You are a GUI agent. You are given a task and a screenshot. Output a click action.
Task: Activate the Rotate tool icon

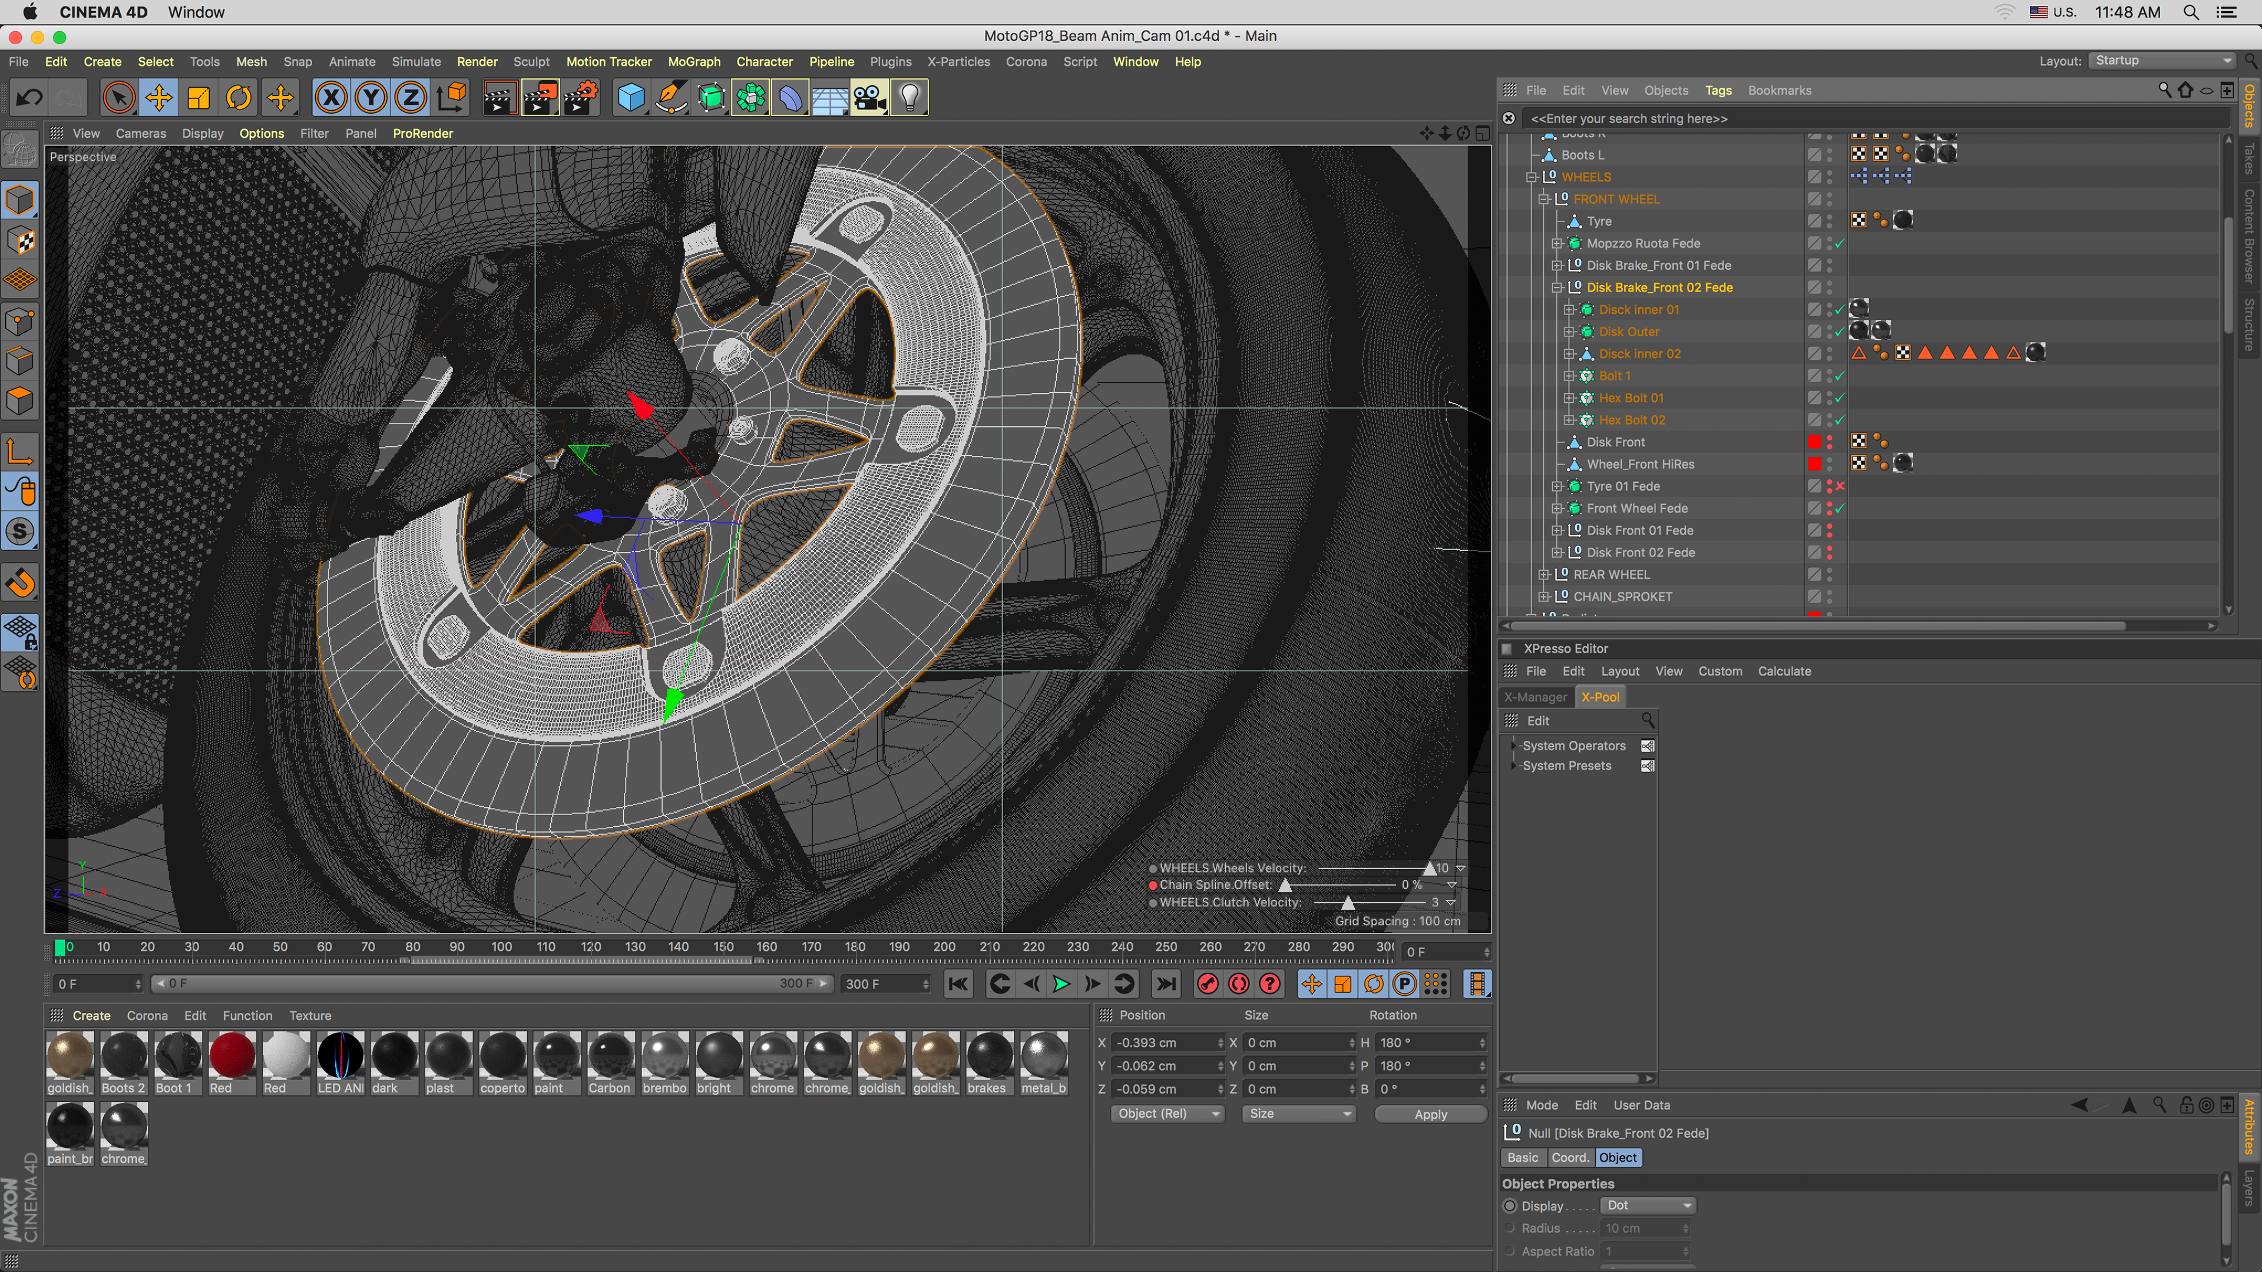pyautogui.click(x=239, y=97)
